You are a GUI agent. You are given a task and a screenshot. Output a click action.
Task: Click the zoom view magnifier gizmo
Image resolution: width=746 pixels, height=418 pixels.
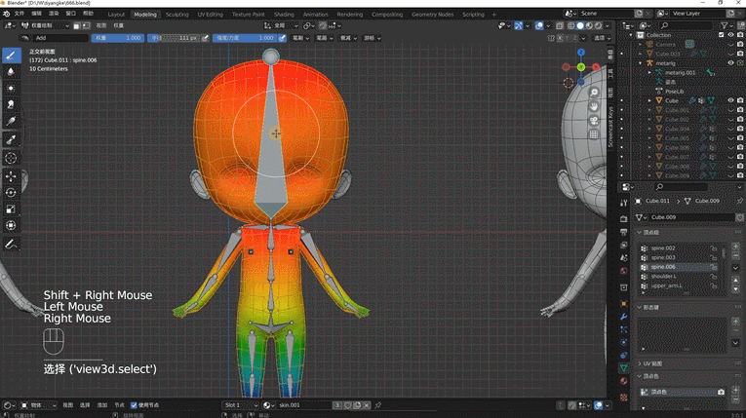[x=594, y=90]
